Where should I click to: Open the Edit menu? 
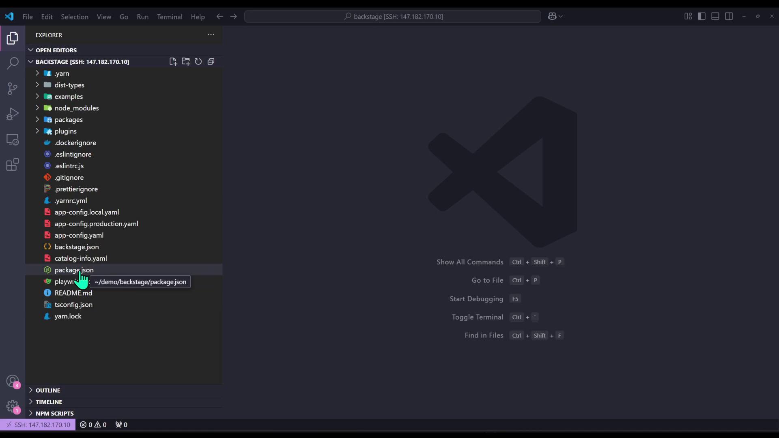(x=47, y=17)
